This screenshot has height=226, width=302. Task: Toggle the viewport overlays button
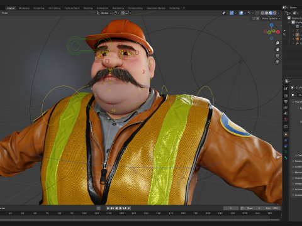tap(241, 13)
